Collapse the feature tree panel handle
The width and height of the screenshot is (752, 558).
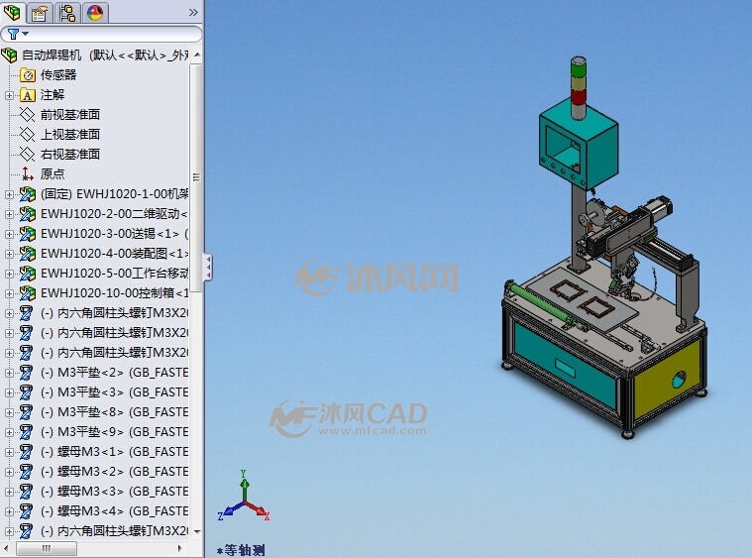[208, 267]
